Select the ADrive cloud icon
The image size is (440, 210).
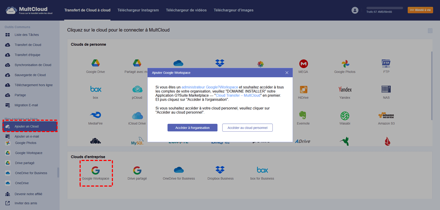coord(303,141)
